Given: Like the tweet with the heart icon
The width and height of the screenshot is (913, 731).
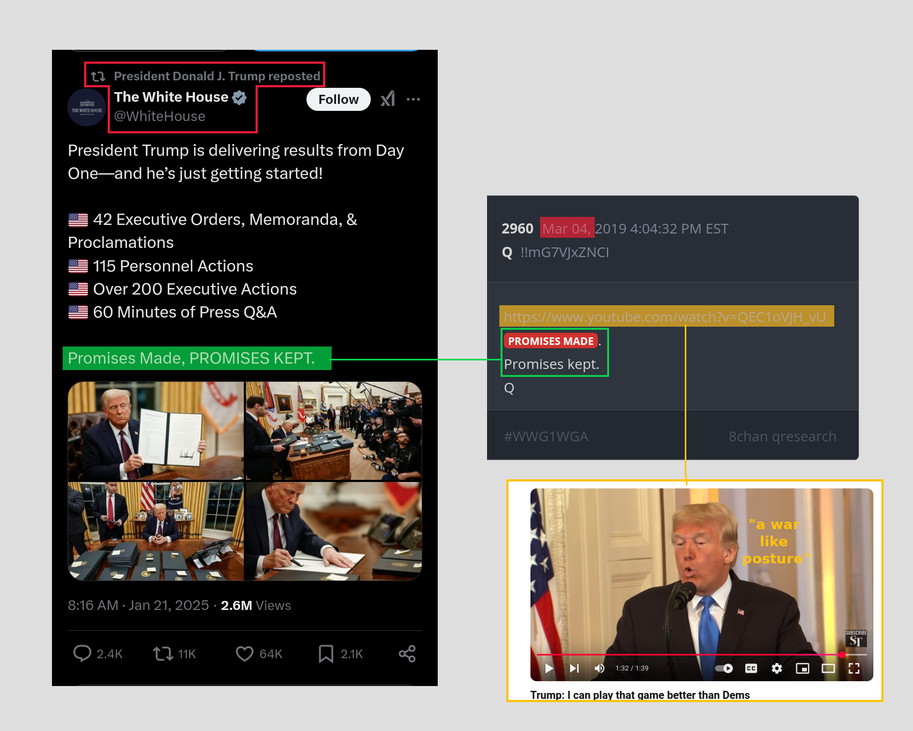Looking at the screenshot, I should tap(244, 653).
